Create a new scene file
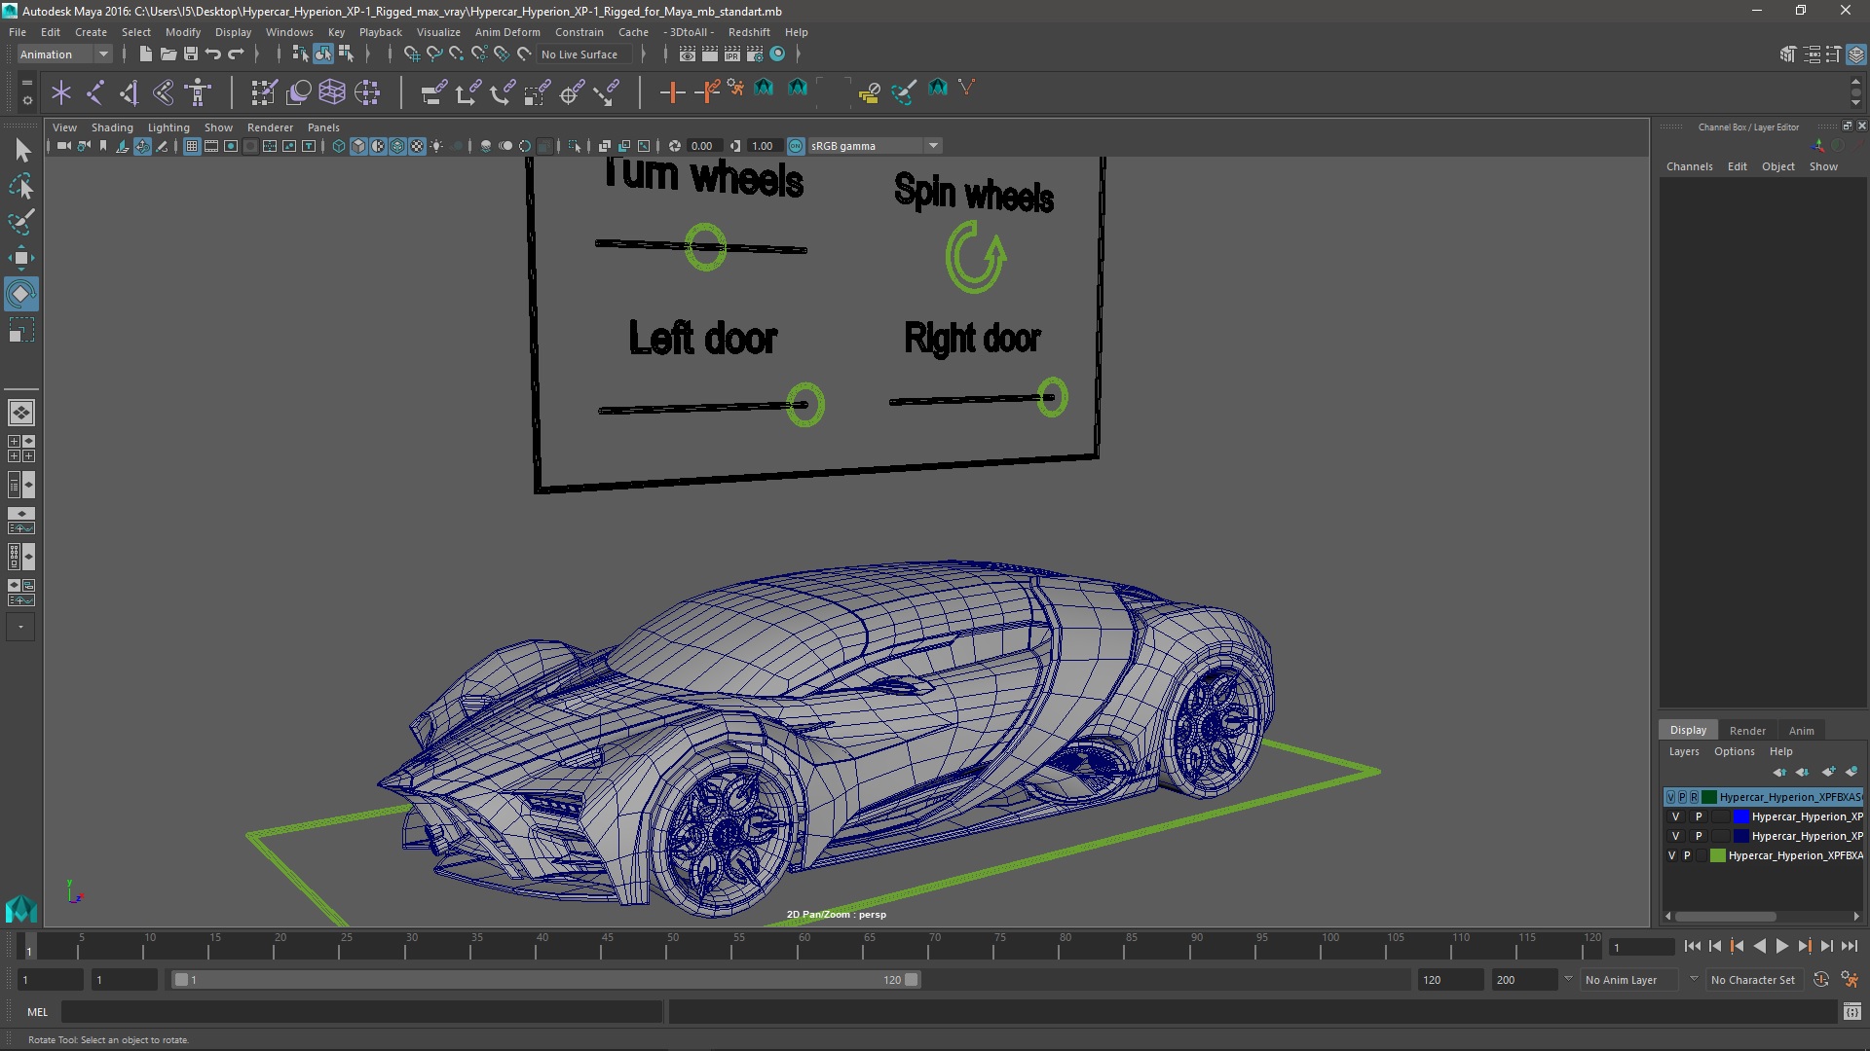This screenshot has height=1051, width=1870. (145, 54)
